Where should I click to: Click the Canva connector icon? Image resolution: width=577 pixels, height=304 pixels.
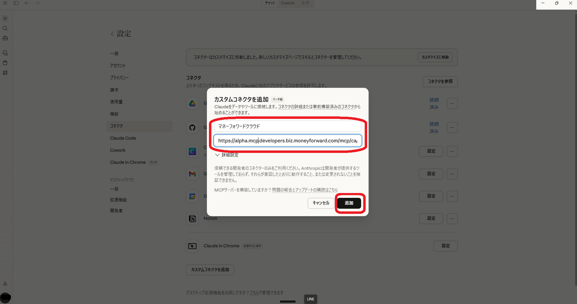192,151
